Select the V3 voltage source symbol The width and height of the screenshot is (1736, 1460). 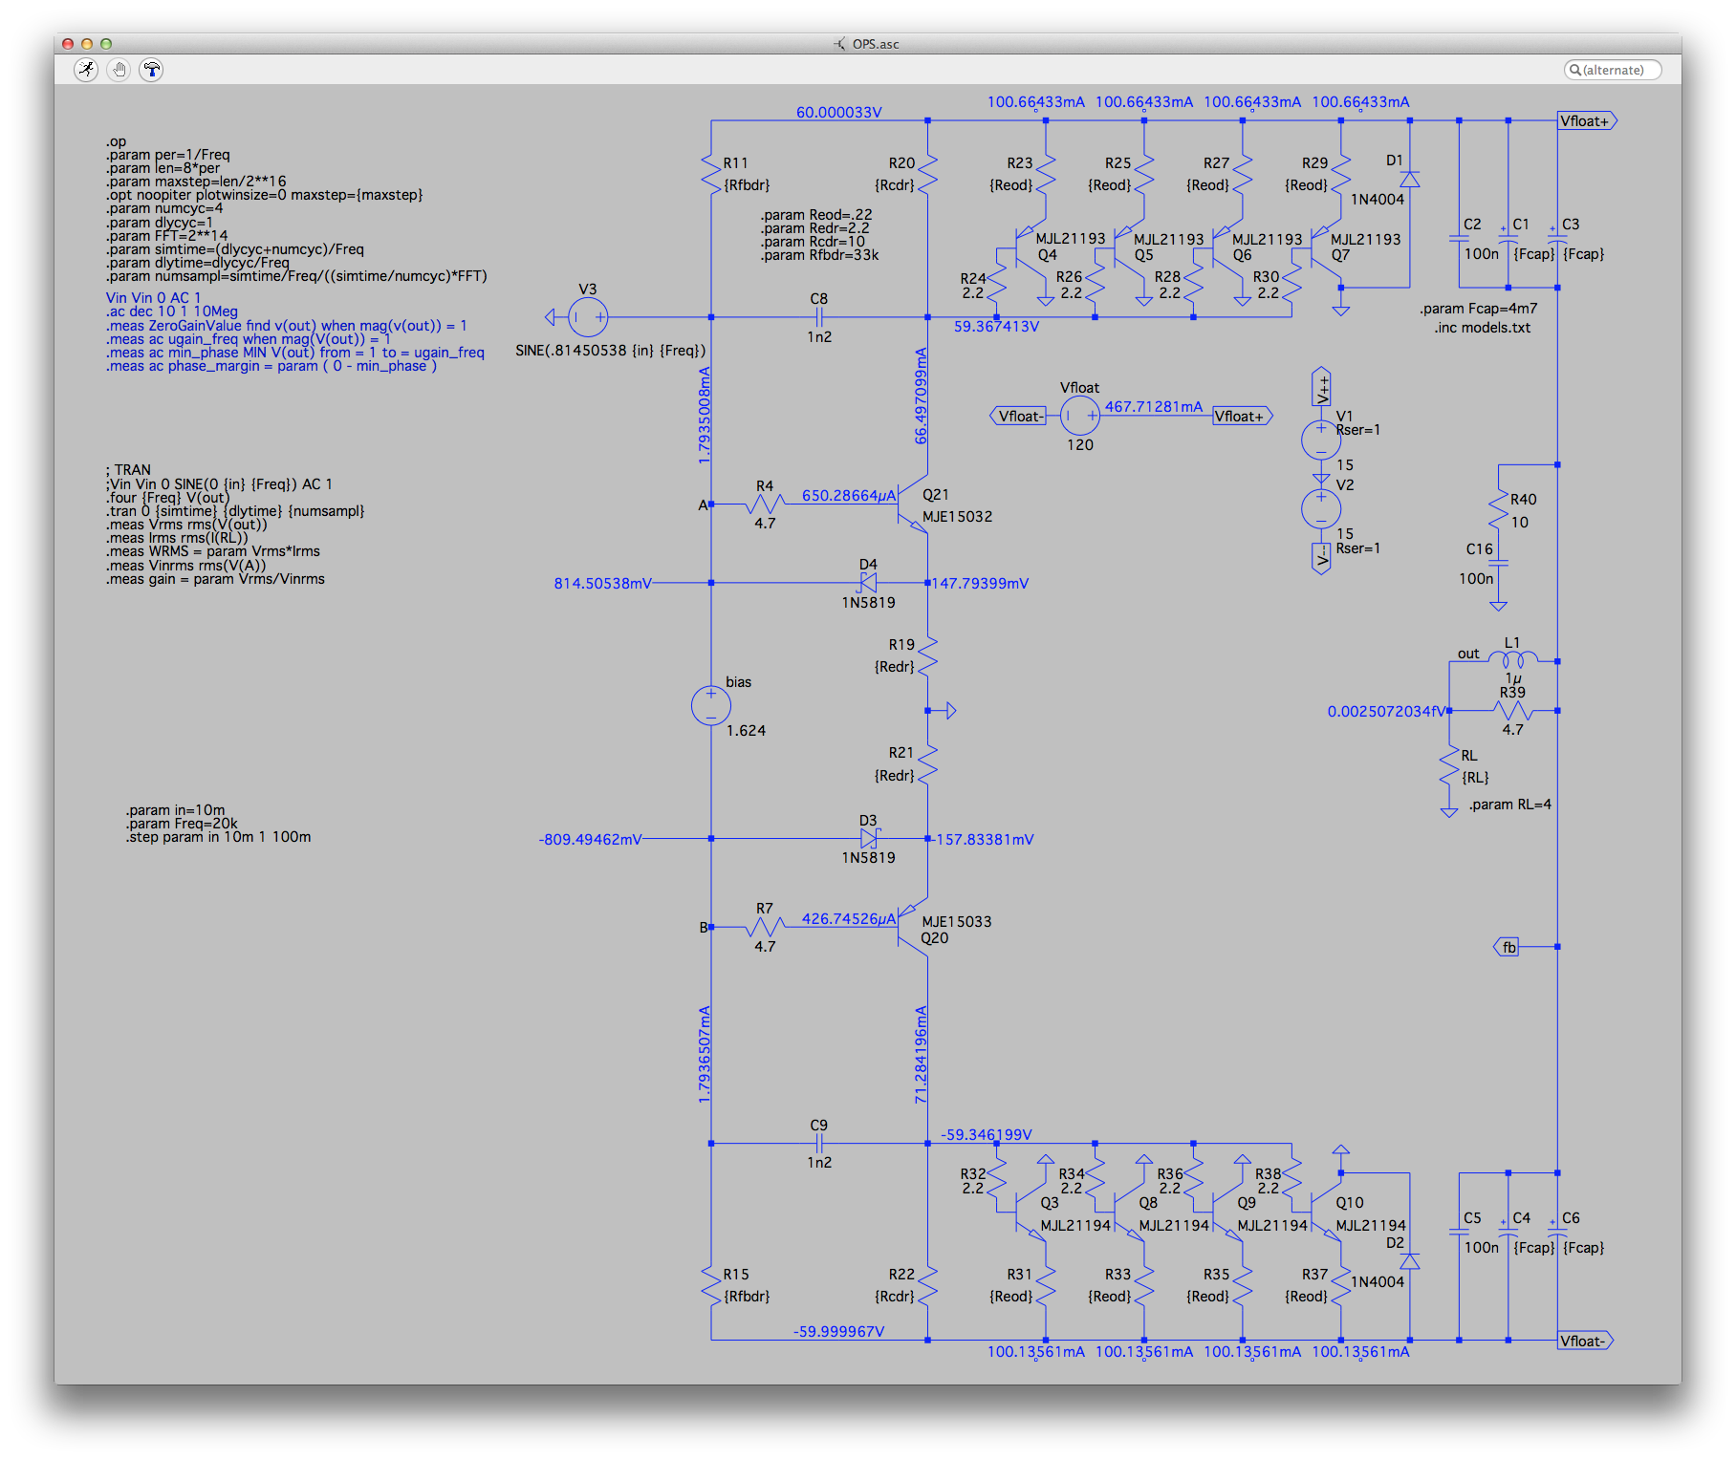pos(588,317)
